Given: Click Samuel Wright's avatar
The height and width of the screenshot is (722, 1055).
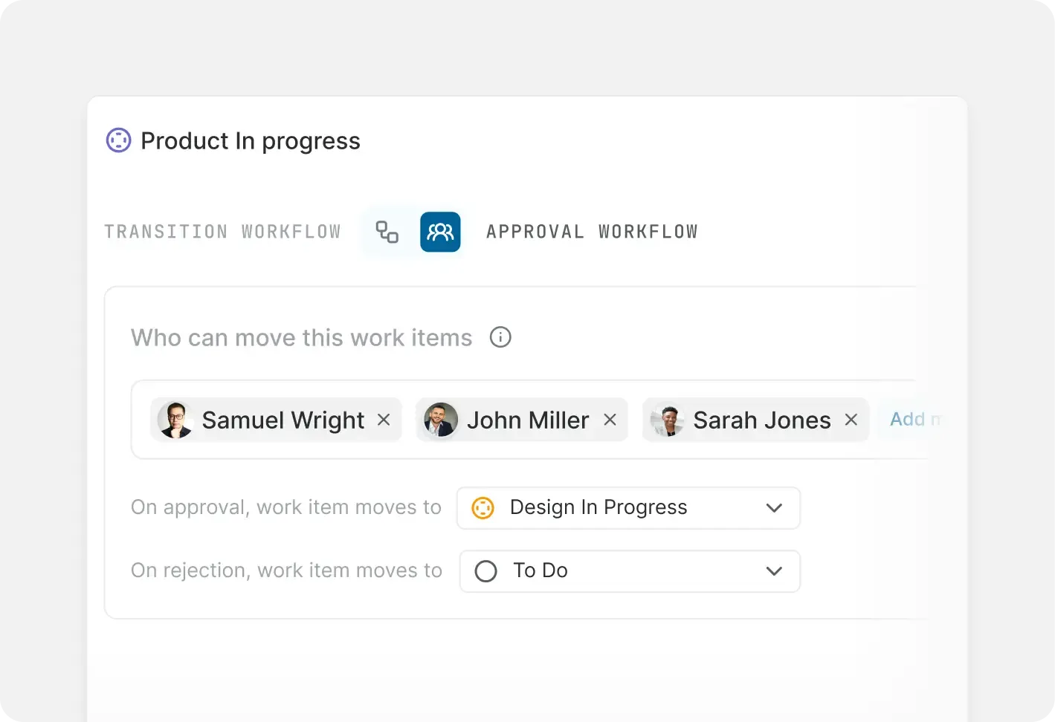Looking at the screenshot, I should click(x=175, y=420).
